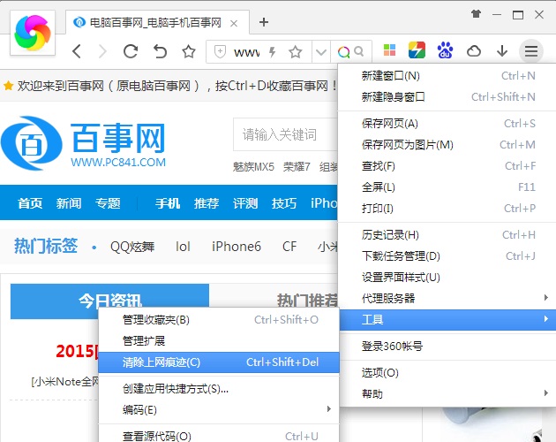The image size is (556, 442).
Task: Open 选项(O) from the menu
Action: [447, 373]
